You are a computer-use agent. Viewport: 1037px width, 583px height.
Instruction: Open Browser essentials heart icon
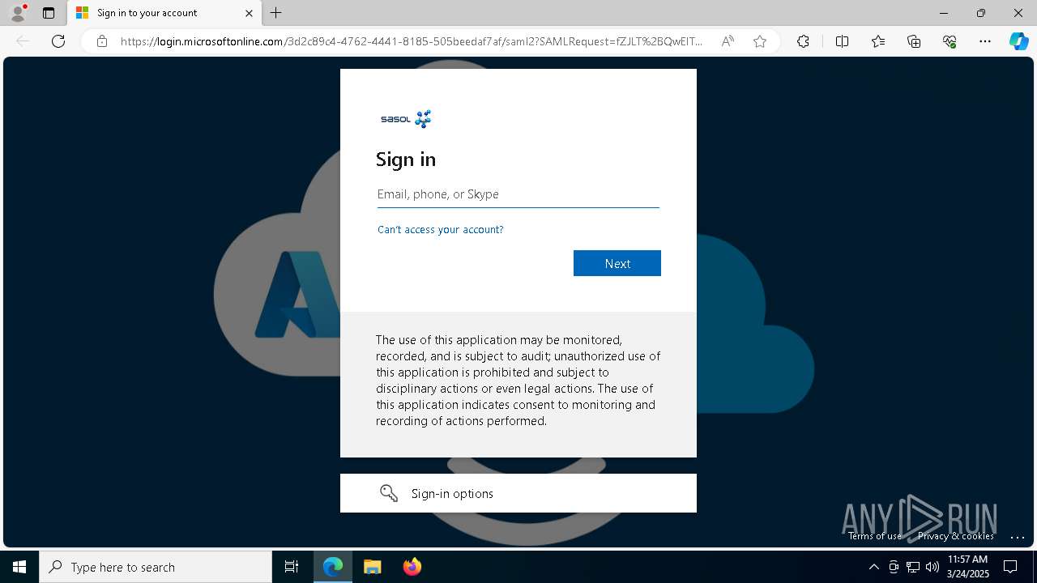click(x=950, y=41)
